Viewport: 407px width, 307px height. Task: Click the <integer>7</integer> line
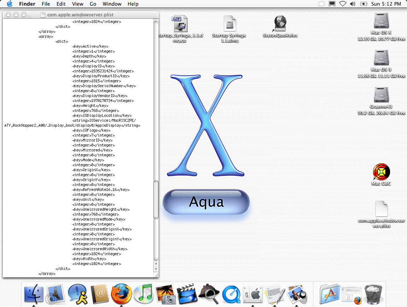pyautogui.click(x=93, y=136)
